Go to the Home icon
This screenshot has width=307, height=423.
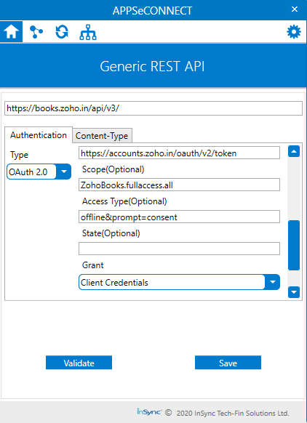(x=11, y=32)
